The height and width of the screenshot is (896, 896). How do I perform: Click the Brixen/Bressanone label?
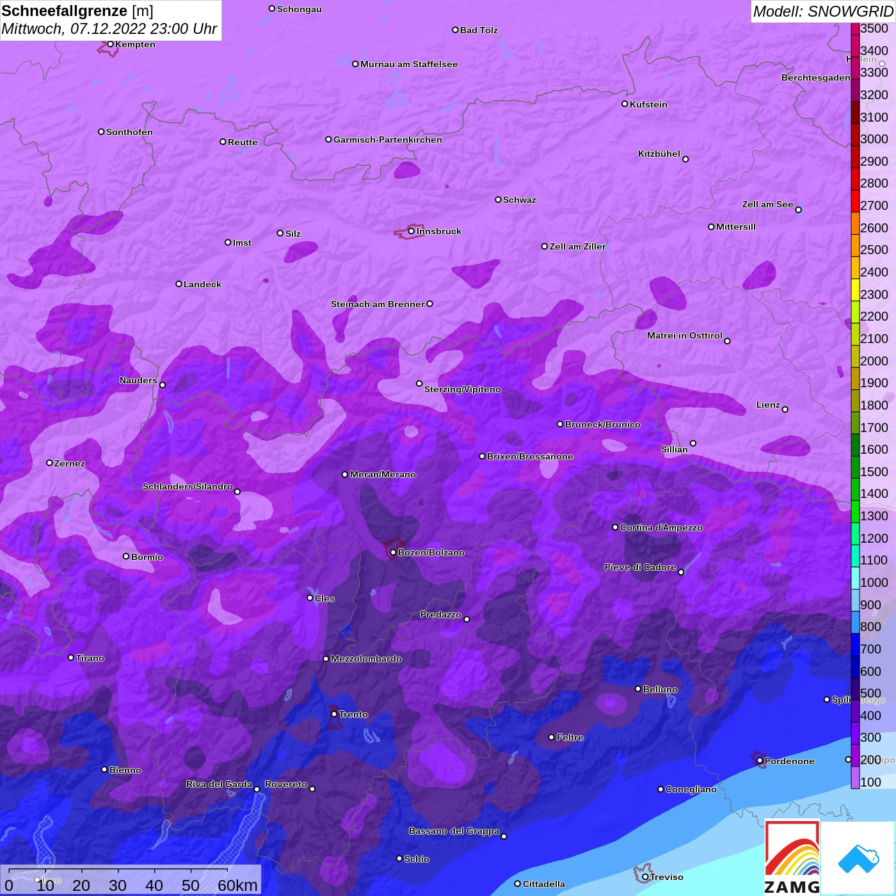tap(530, 456)
